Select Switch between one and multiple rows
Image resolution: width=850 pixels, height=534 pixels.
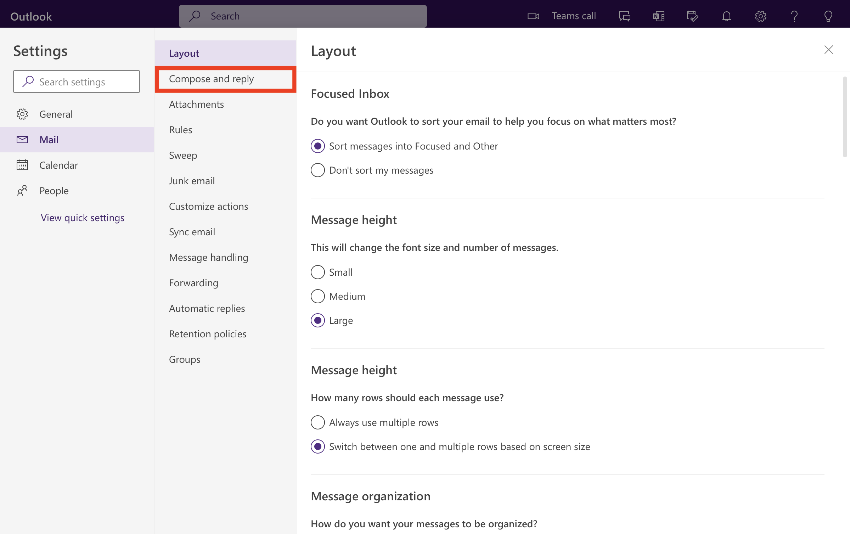(x=317, y=446)
